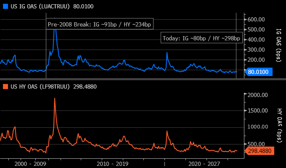This screenshot has width=286, height=168.
Task: Select the US IG OAS (LUACTRUU) legend label
Action: tap(40, 7)
